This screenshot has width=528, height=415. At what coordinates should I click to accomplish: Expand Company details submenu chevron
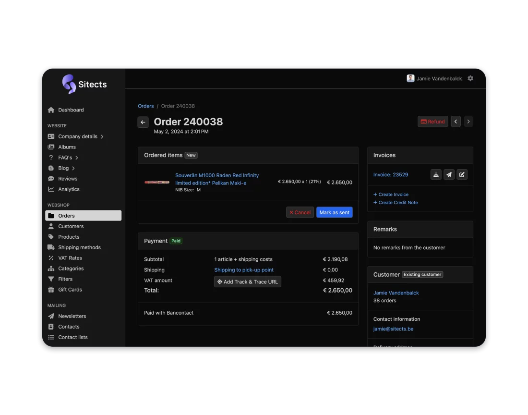click(x=102, y=137)
